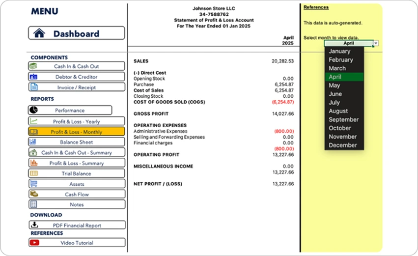Click the month field showing April
This screenshot has width=418, height=256.
coord(348,43)
